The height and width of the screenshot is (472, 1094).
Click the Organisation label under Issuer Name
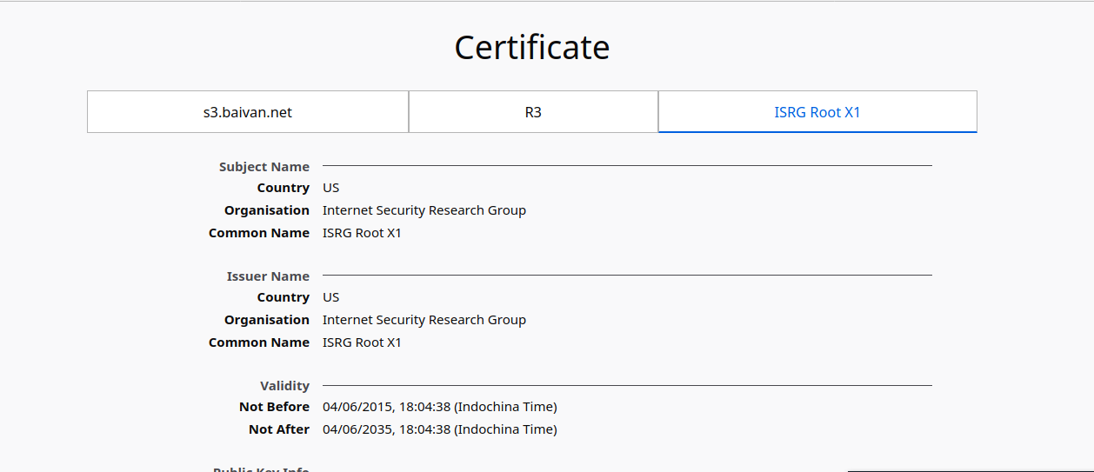pyautogui.click(x=267, y=320)
